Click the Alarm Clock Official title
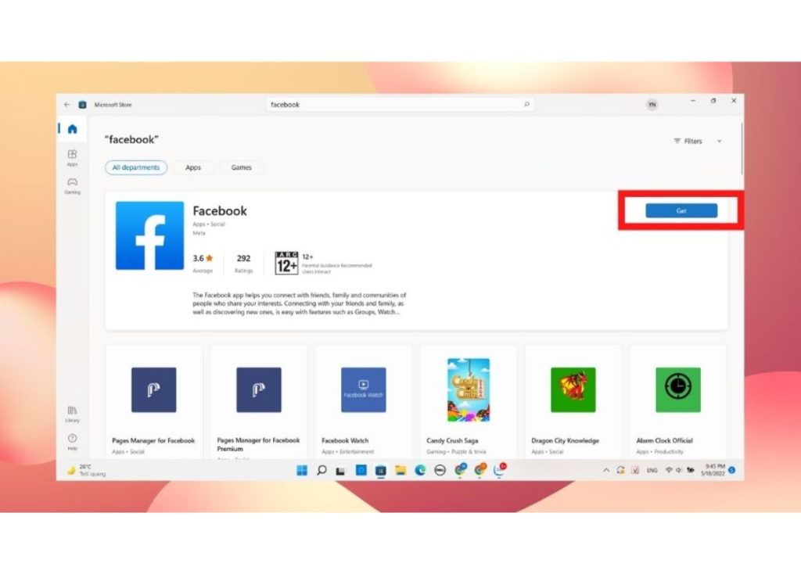The height and width of the screenshot is (574, 801). click(664, 440)
